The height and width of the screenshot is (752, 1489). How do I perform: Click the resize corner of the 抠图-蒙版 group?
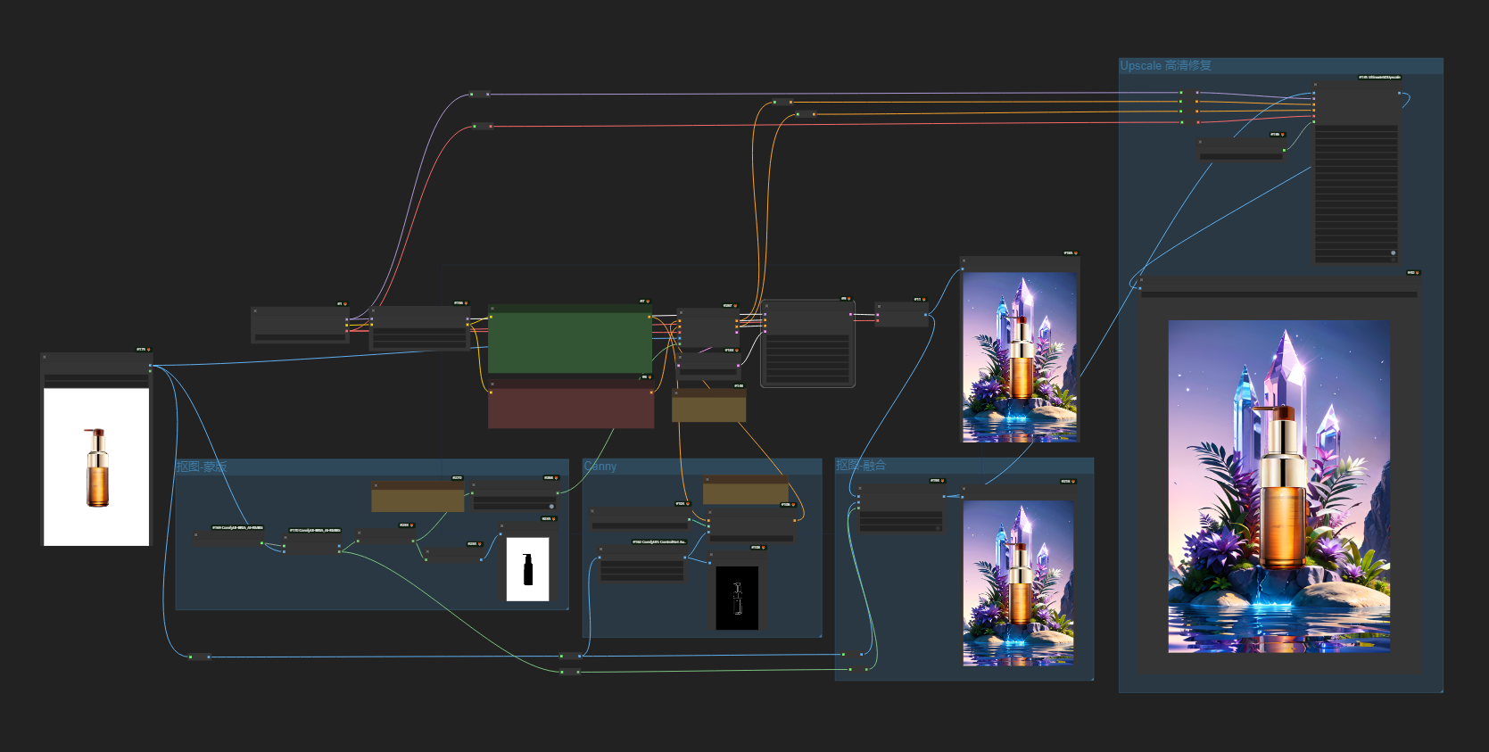pyautogui.click(x=566, y=607)
